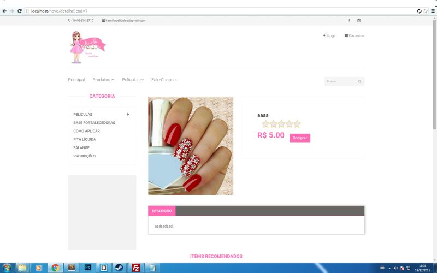The width and height of the screenshot is (437, 273).
Task: Open the Chrome hamburger menu
Action: (x=433, y=11)
